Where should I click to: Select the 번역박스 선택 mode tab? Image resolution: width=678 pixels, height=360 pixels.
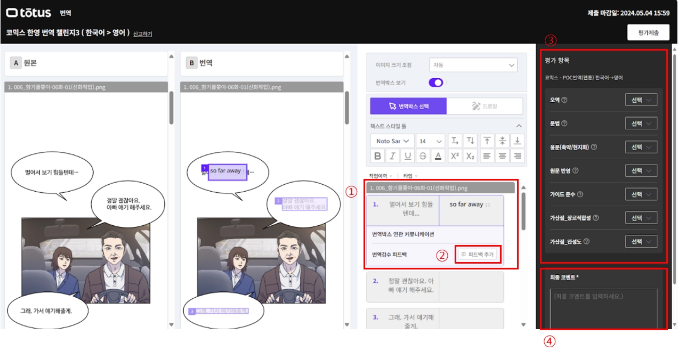click(x=409, y=106)
